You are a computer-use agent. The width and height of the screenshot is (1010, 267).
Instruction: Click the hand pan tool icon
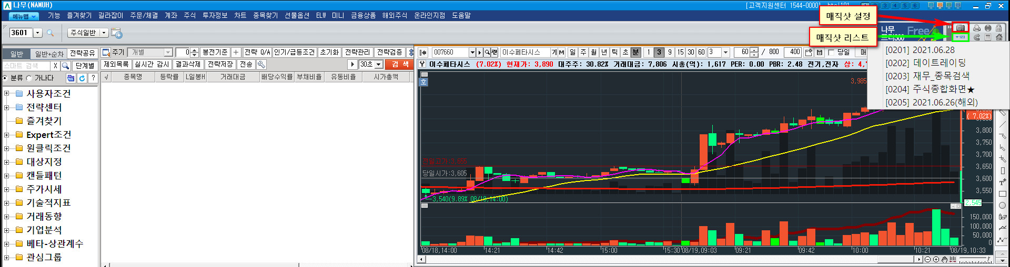[944, 259]
